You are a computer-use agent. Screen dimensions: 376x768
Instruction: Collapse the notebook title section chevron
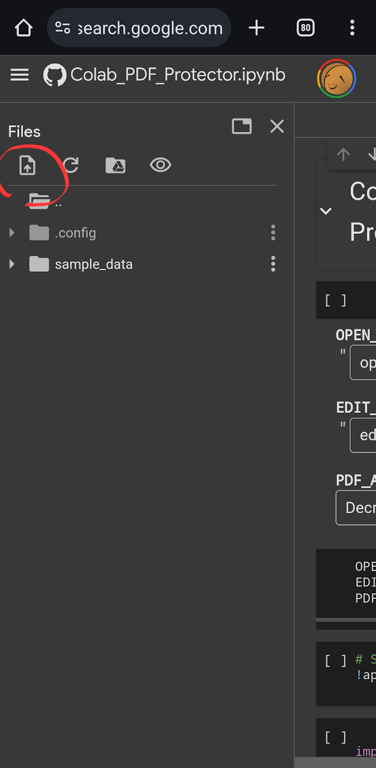click(x=326, y=211)
